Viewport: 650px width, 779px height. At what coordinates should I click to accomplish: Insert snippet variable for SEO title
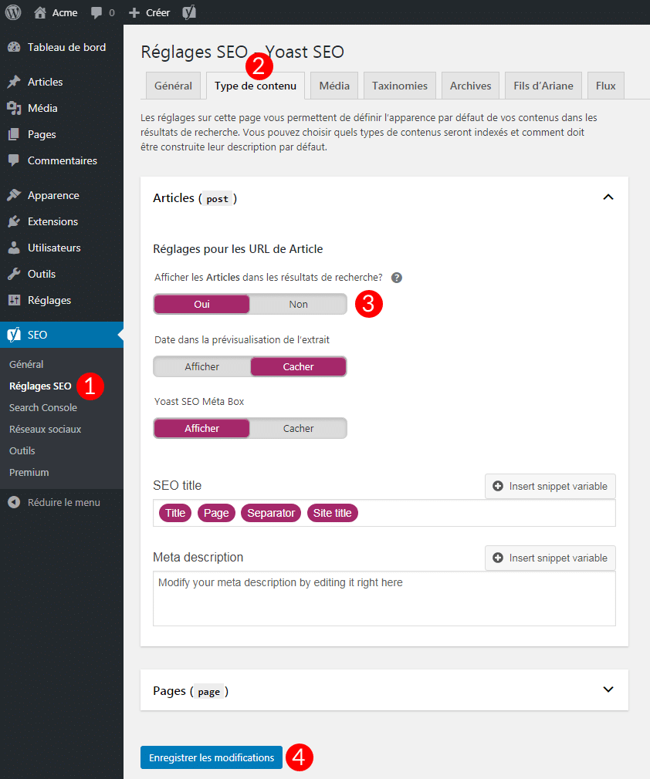pyautogui.click(x=550, y=487)
